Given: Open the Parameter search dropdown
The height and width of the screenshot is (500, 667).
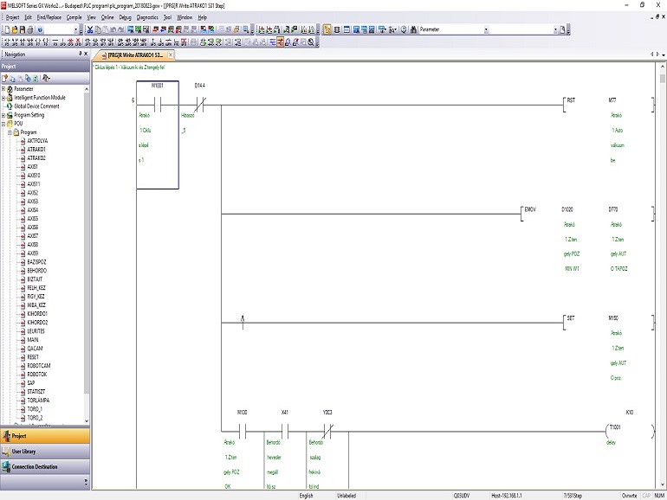Looking at the screenshot, I should tap(486, 29).
